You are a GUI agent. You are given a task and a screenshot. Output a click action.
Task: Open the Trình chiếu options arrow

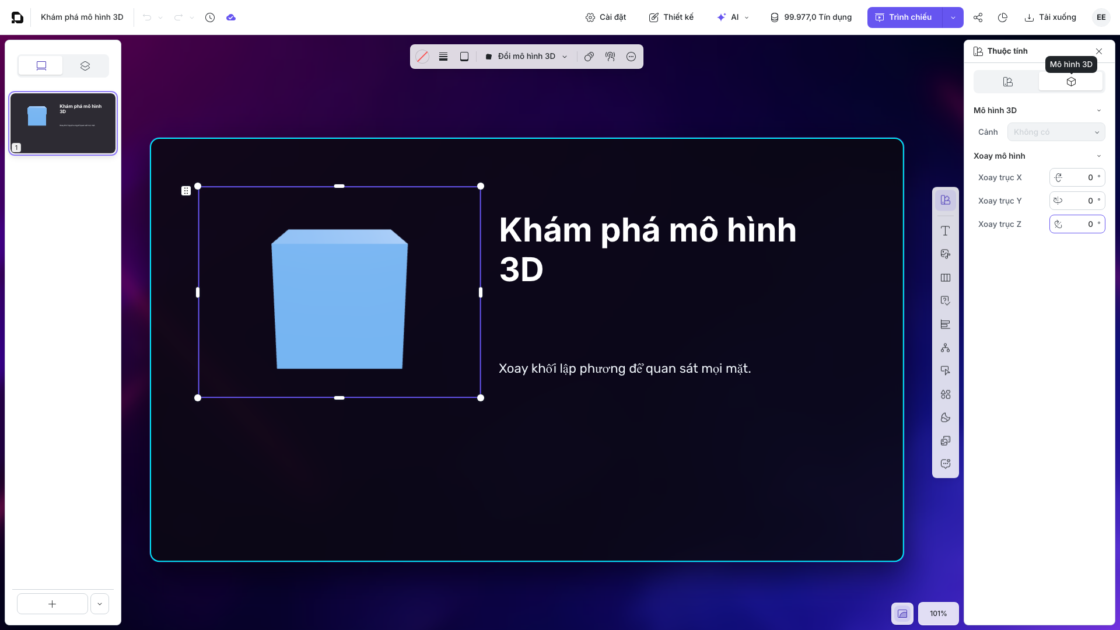tap(953, 17)
